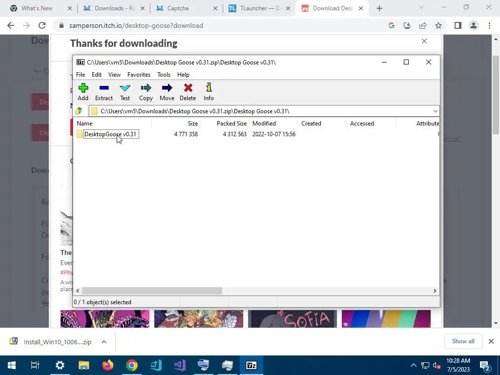
Task: Open a new Chrome tab
Action: pyautogui.click(x=379, y=9)
